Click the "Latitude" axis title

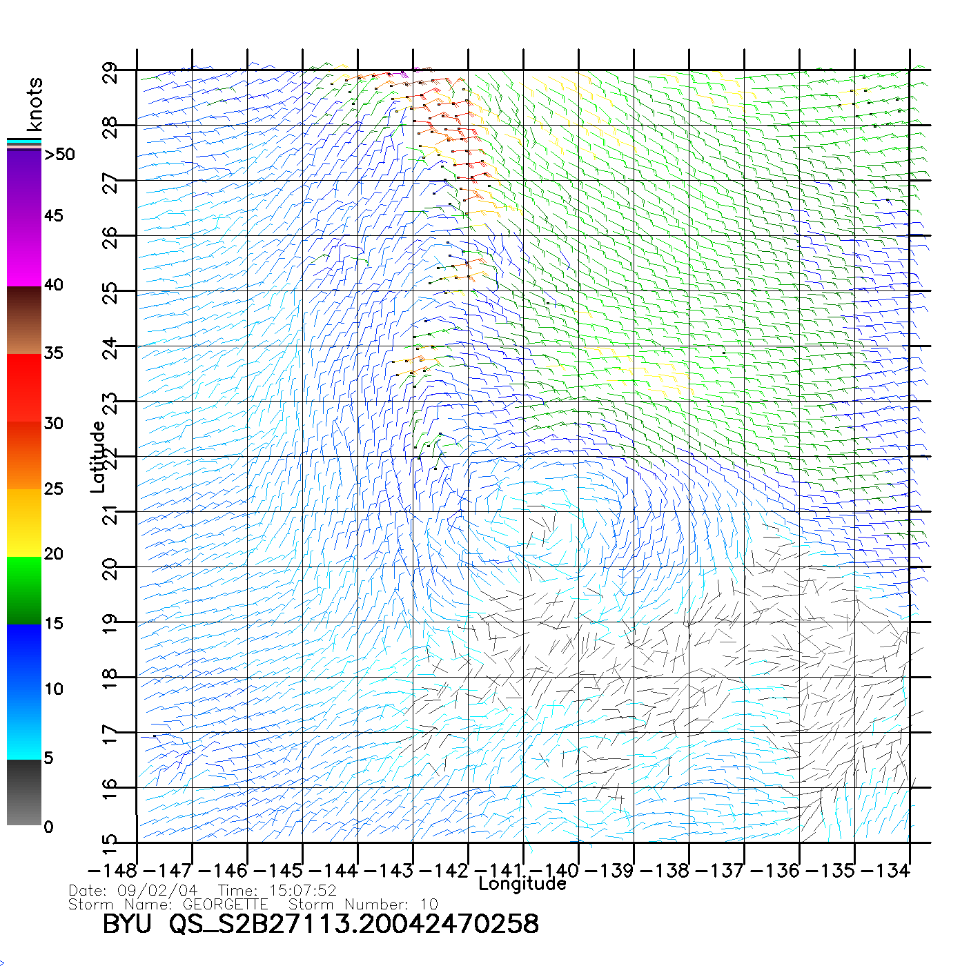click(x=98, y=457)
